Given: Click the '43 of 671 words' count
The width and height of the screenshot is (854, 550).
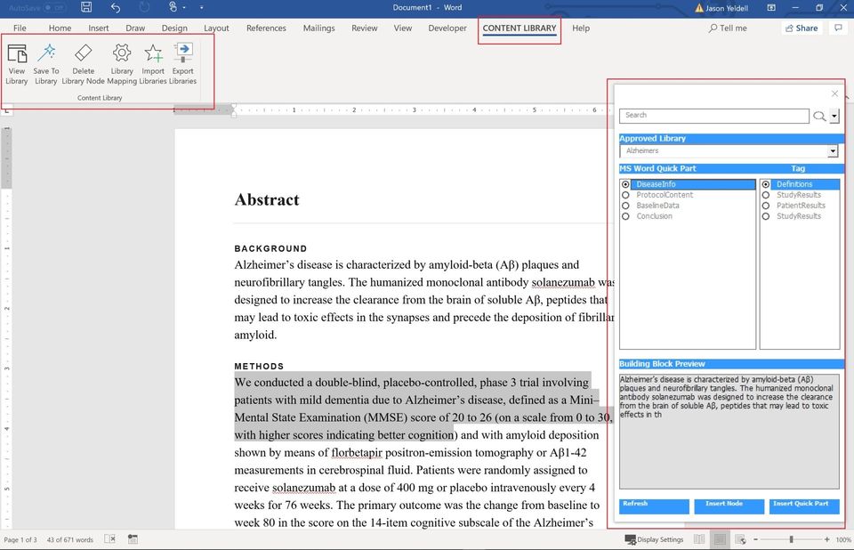Looking at the screenshot, I should pyautogui.click(x=69, y=539).
